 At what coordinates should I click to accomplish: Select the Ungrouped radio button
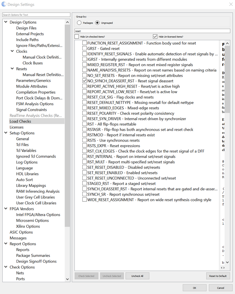[x=97, y=23]
